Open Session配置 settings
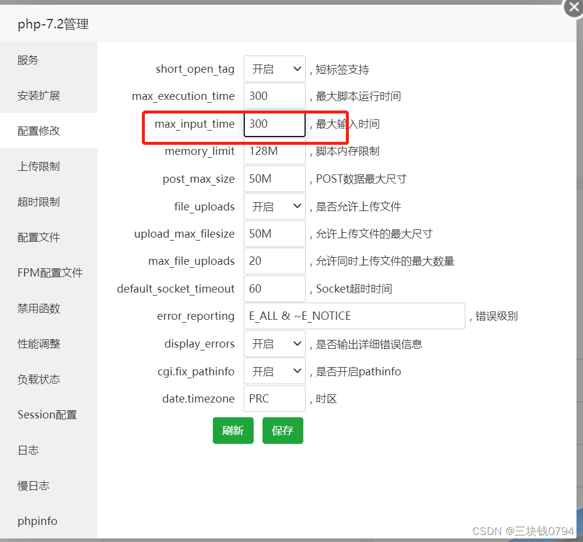This screenshot has width=583, height=542. pyautogui.click(x=47, y=414)
